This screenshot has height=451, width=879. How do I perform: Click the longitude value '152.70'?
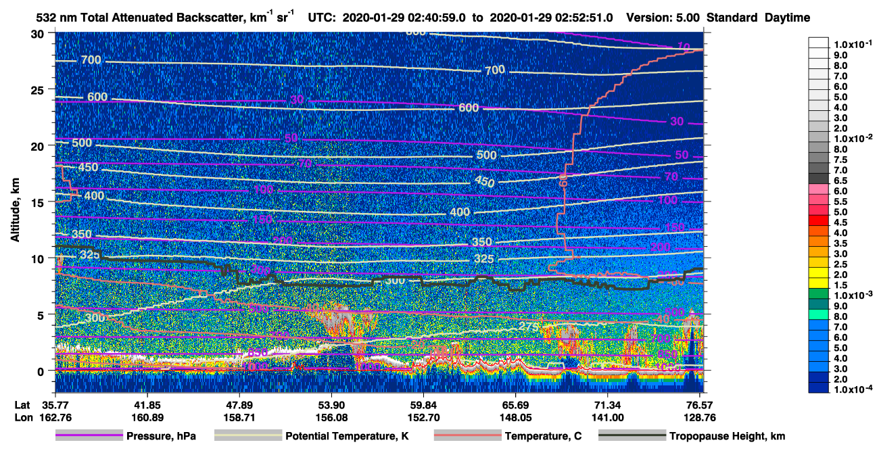pos(423,418)
